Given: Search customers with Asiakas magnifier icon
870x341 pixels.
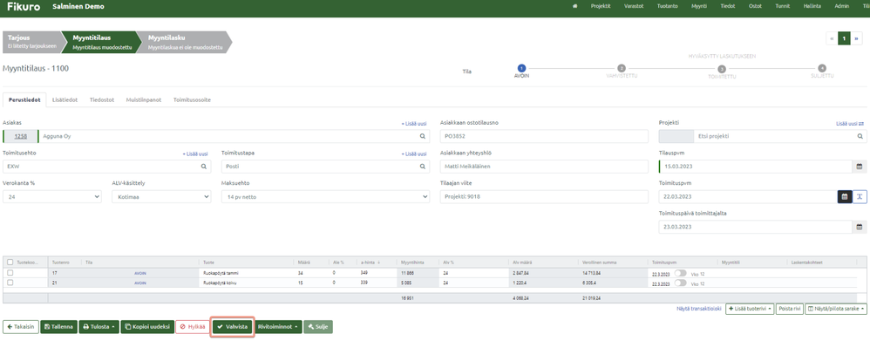Looking at the screenshot, I should click(422, 136).
